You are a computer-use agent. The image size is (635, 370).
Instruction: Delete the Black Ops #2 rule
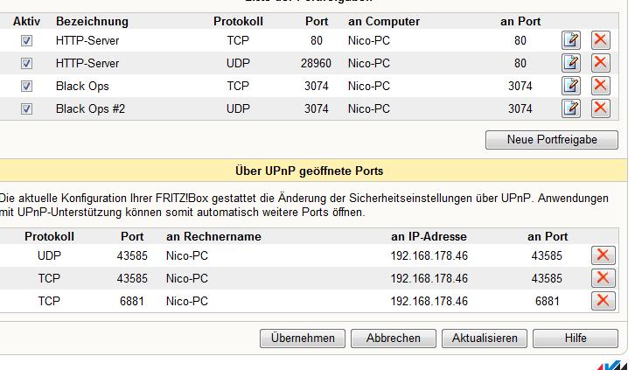601,108
